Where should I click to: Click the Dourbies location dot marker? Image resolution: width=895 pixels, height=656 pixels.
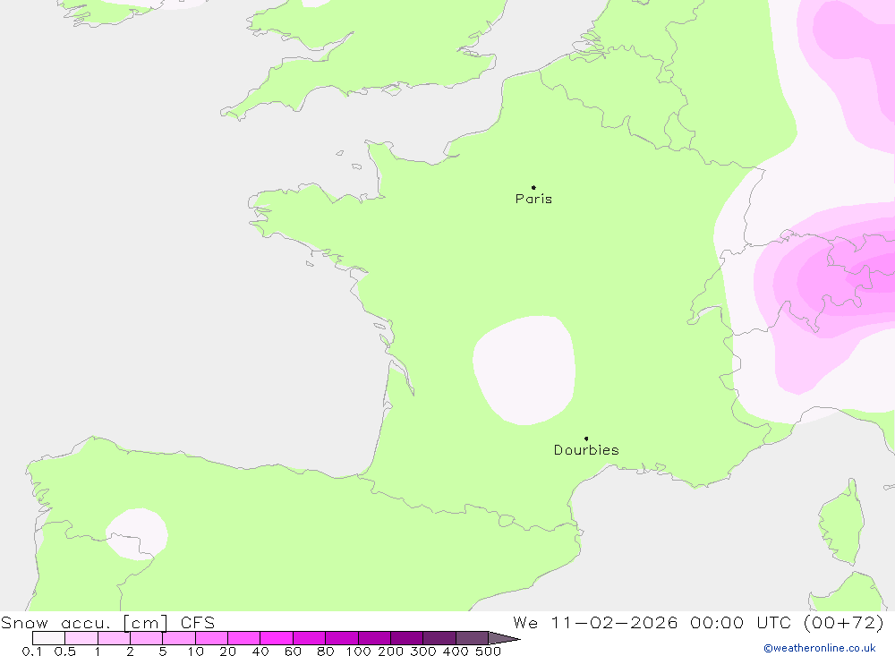click(x=586, y=439)
